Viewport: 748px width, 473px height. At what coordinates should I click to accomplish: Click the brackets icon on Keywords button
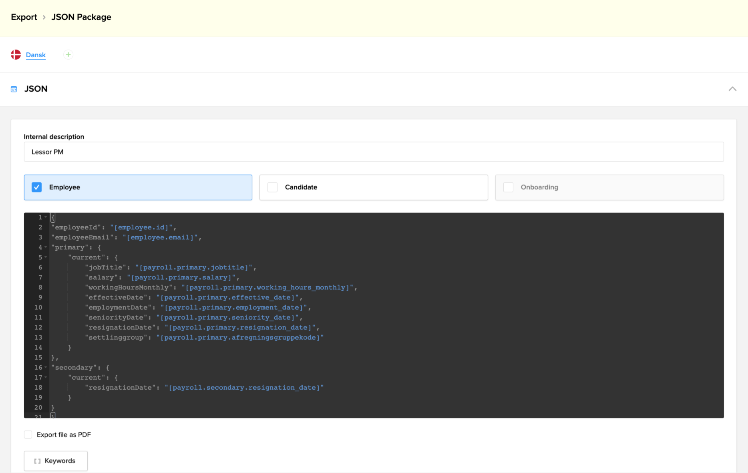click(x=37, y=461)
